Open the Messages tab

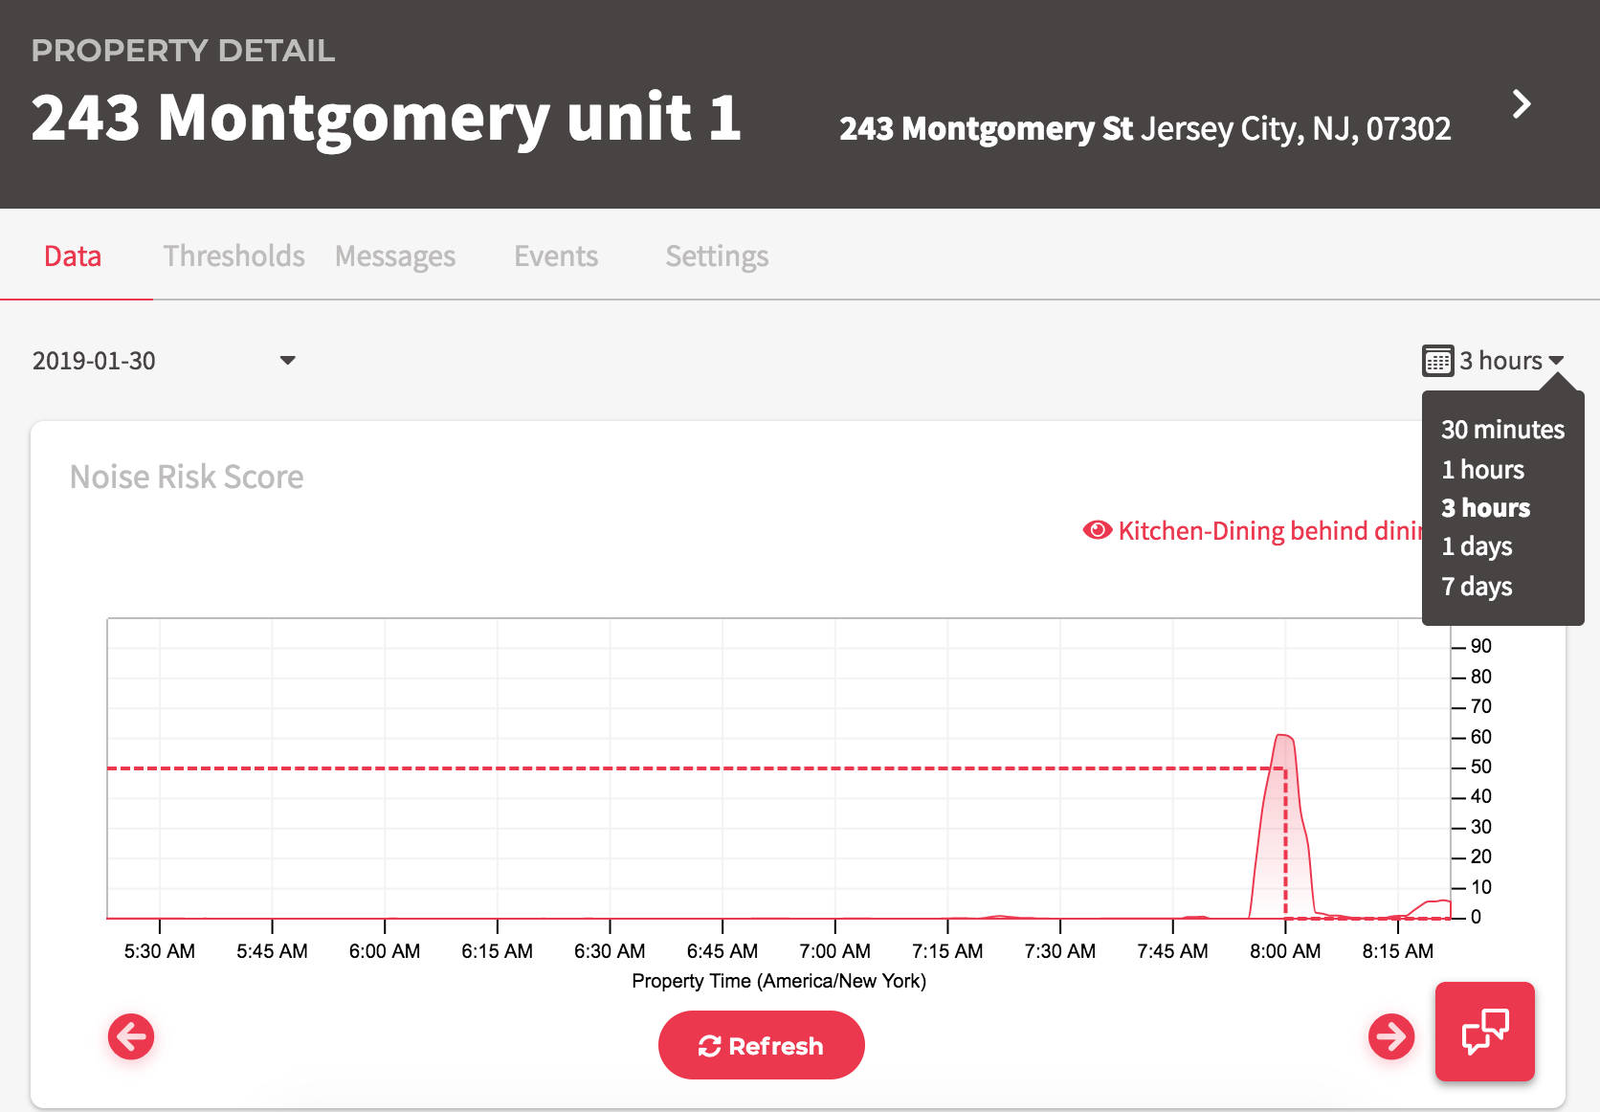(x=395, y=256)
